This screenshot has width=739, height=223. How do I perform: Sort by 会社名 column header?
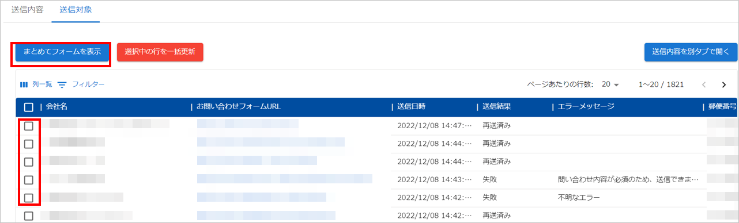(x=57, y=106)
